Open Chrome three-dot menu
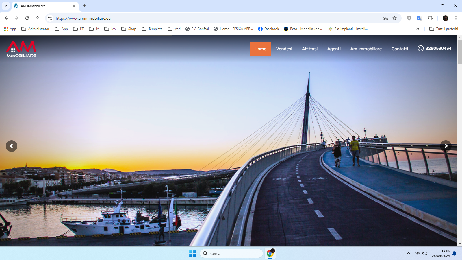 click(456, 18)
